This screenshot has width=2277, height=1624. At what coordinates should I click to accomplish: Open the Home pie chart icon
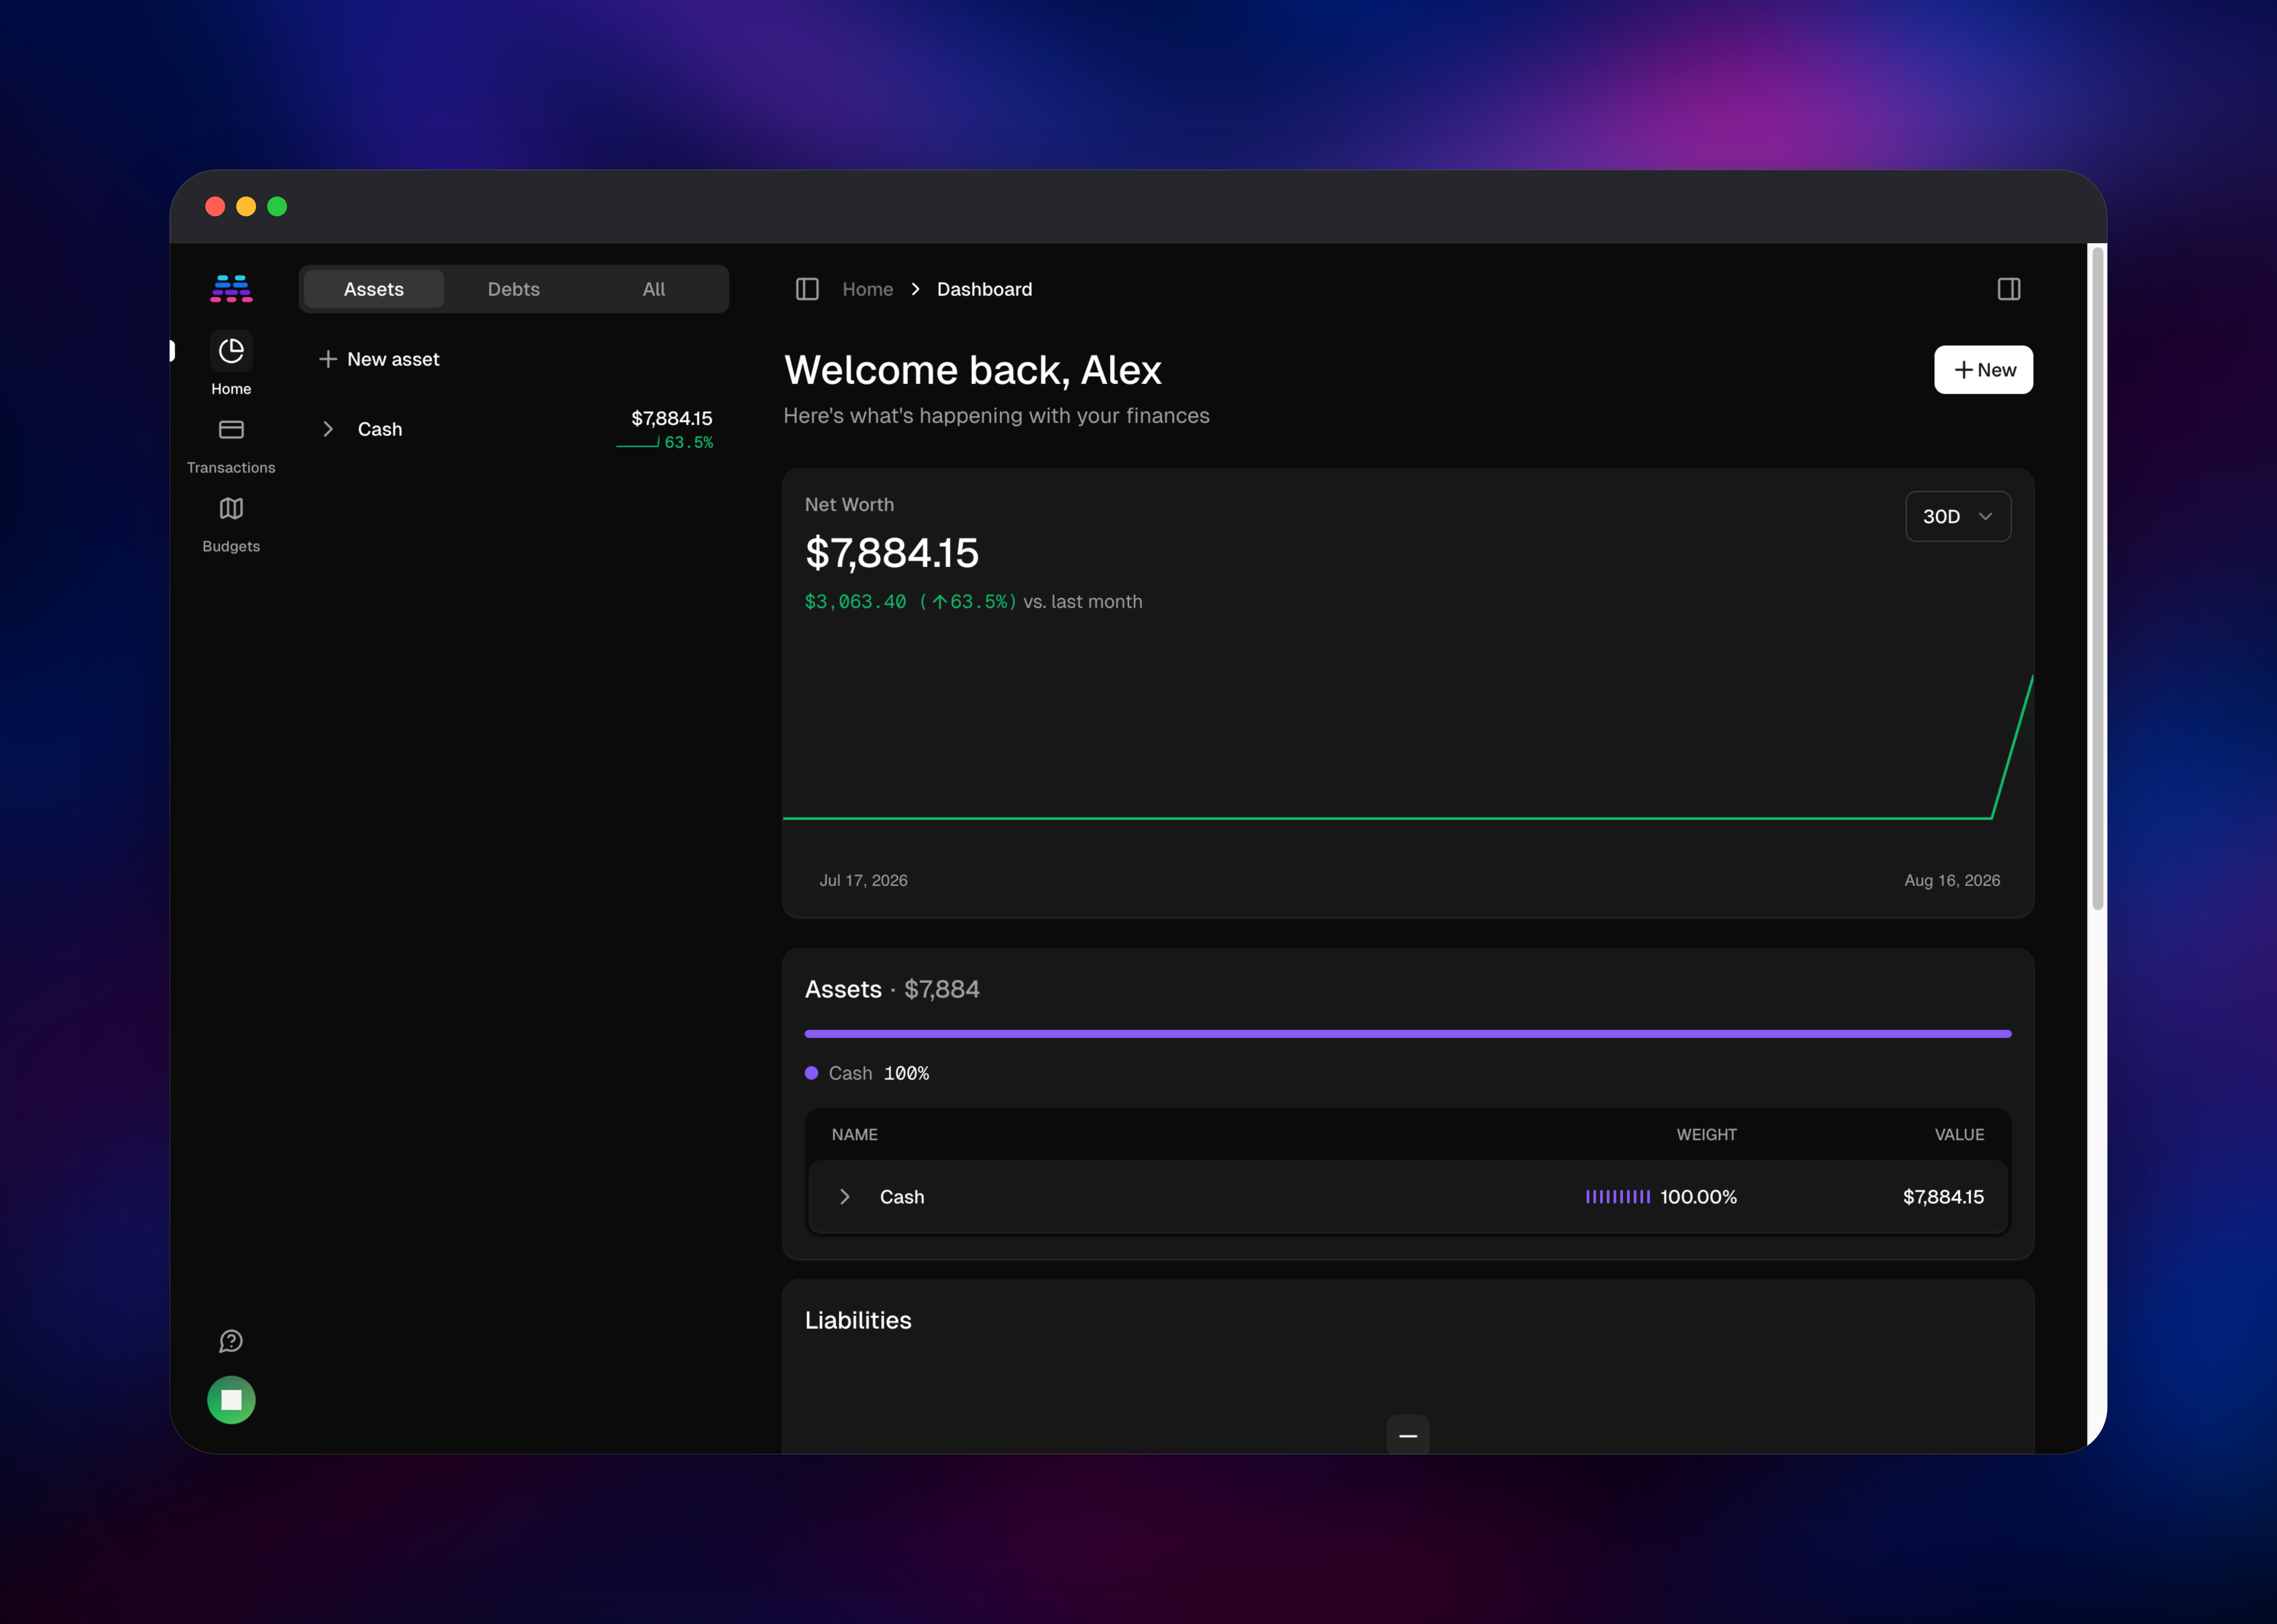[x=231, y=351]
